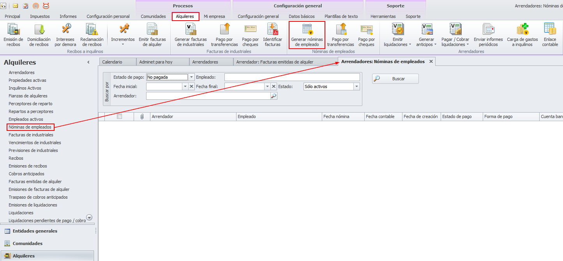This screenshot has height=261, width=563.
Task: Switch to the Impuestos ribbon tab
Action: [x=40, y=16]
